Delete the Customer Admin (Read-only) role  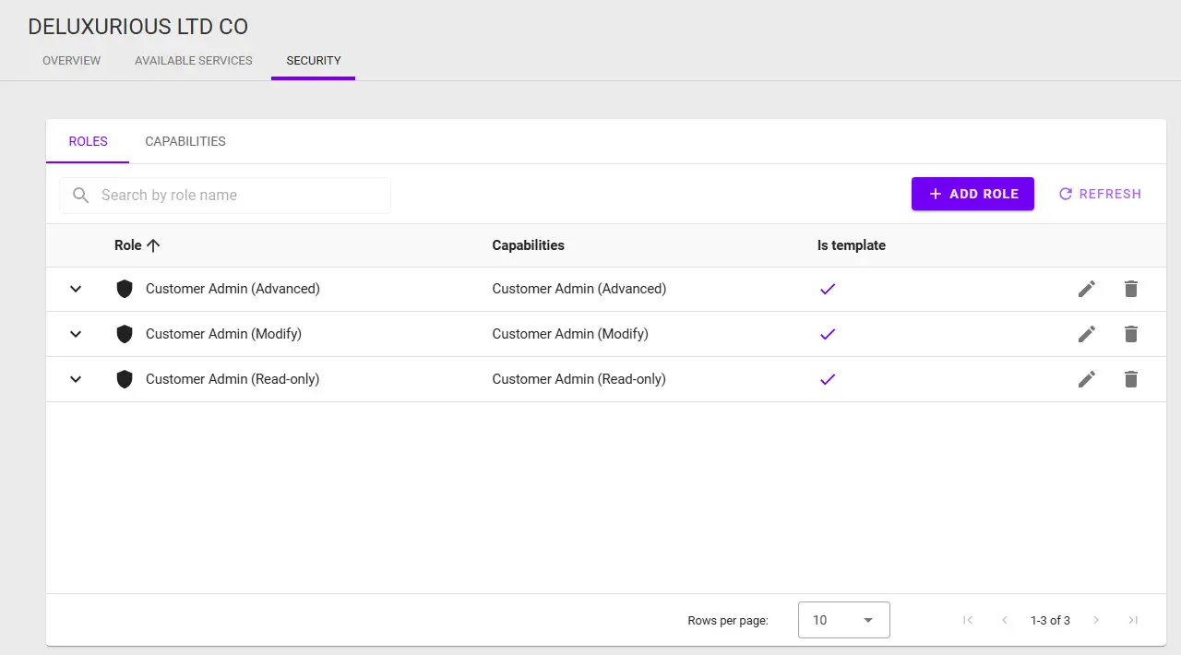pos(1131,379)
